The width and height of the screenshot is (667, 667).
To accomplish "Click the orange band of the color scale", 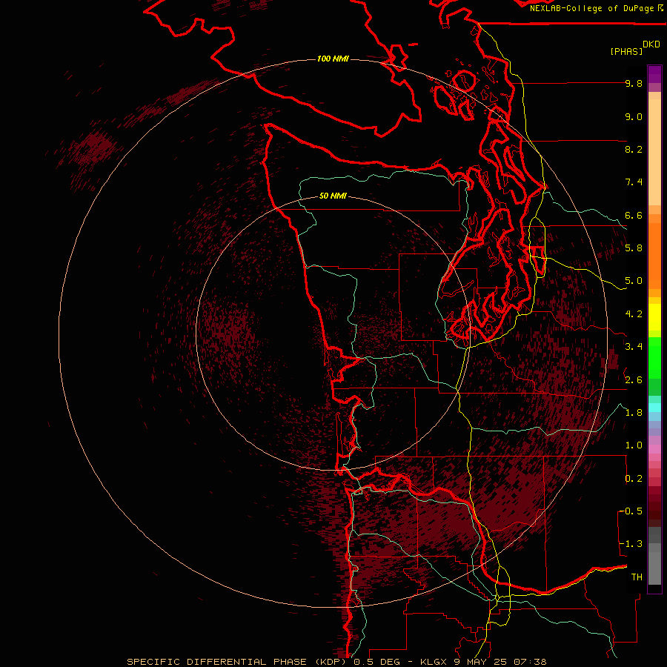I will [654, 255].
